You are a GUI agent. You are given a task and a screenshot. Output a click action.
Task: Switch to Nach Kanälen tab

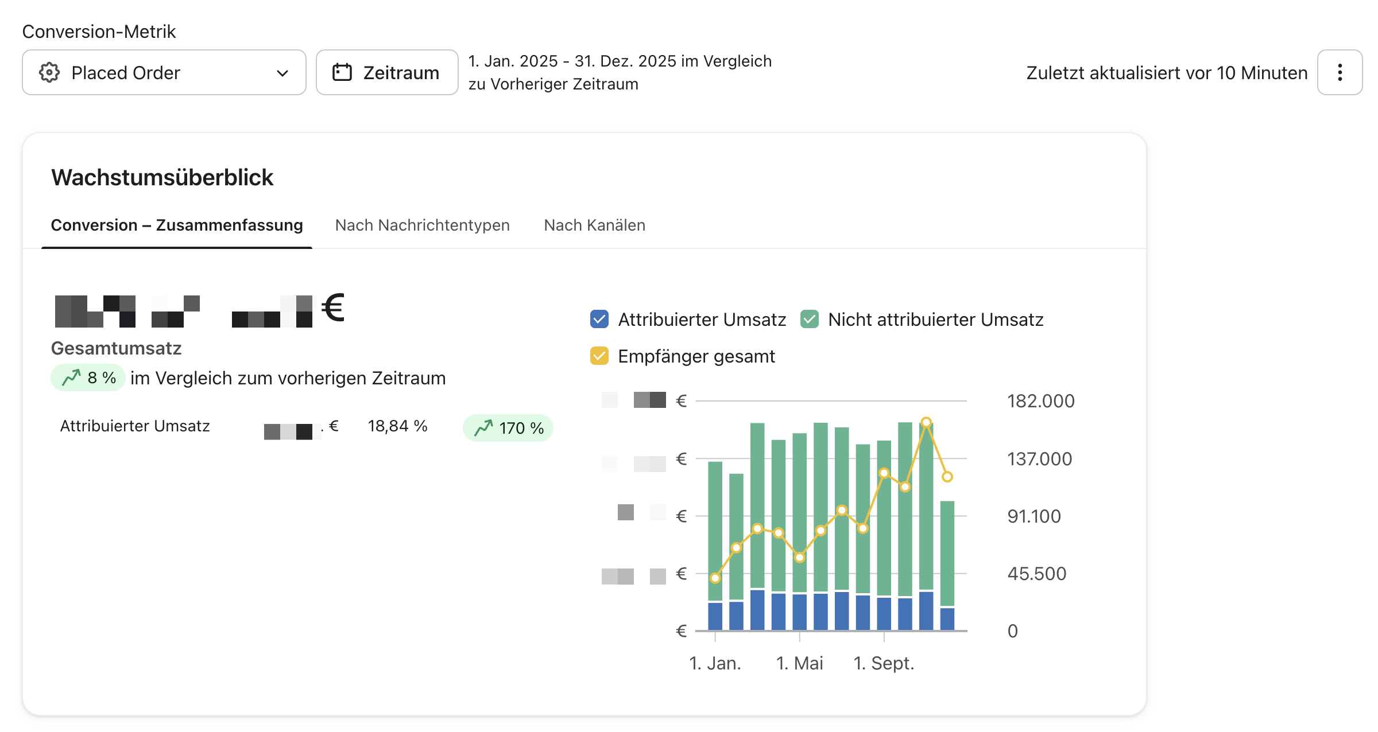tap(594, 225)
